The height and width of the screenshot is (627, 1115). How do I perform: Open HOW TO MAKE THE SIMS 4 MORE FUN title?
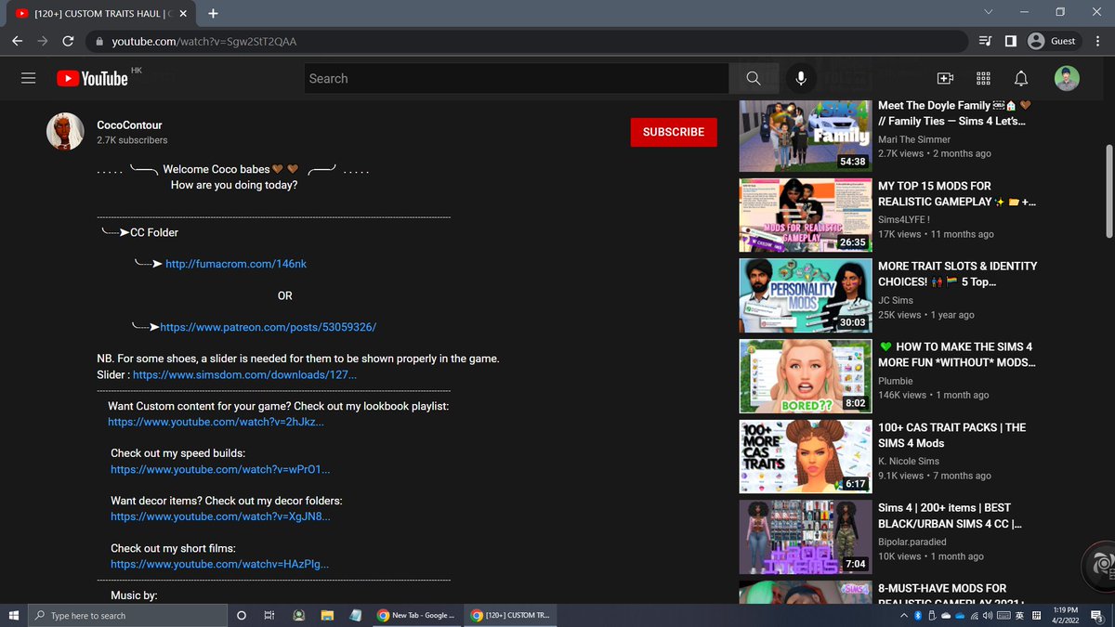click(957, 355)
